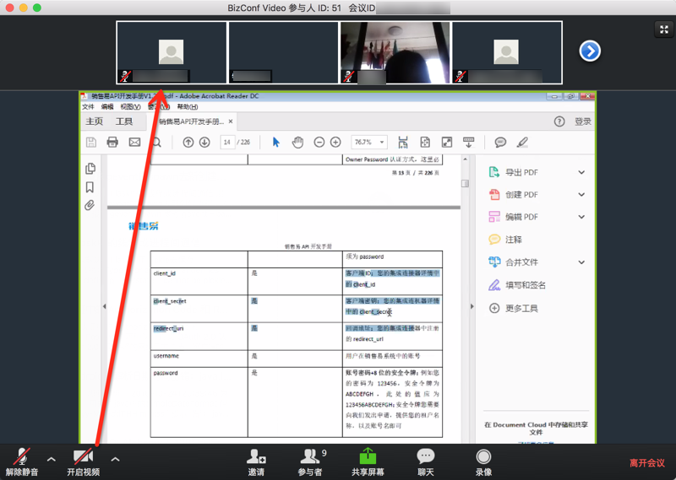Image resolution: width=676 pixels, height=480 pixels.
Task: Open 注释 comment tool
Action: click(x=505, y=240)
